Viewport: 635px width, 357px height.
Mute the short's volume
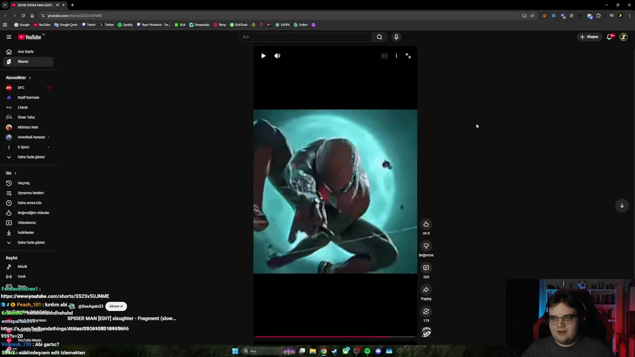277,56
